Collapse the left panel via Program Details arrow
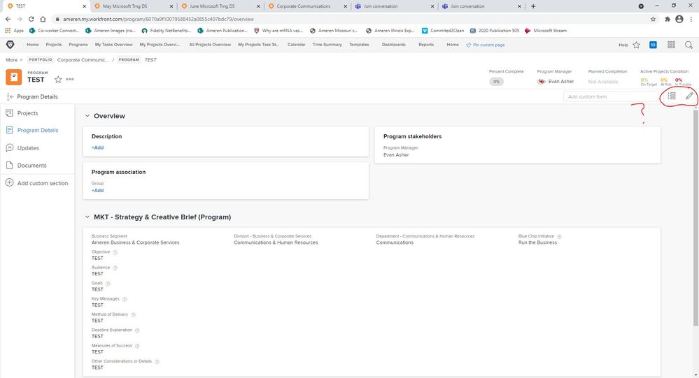Screen dimensions: 699x378 pyautogui.click(x=10, y=96)
